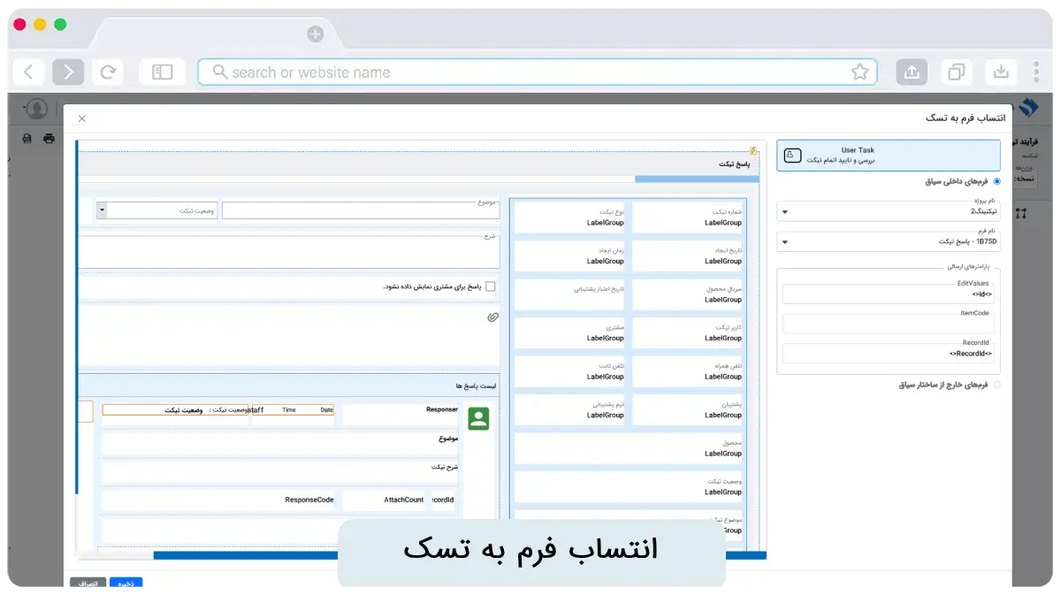
Task: Click the AttachCount field in response list
Action: [384, 500]
